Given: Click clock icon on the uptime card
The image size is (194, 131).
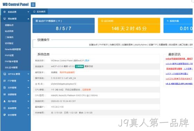Looking at the screenshot, I should tap(102, 21).
